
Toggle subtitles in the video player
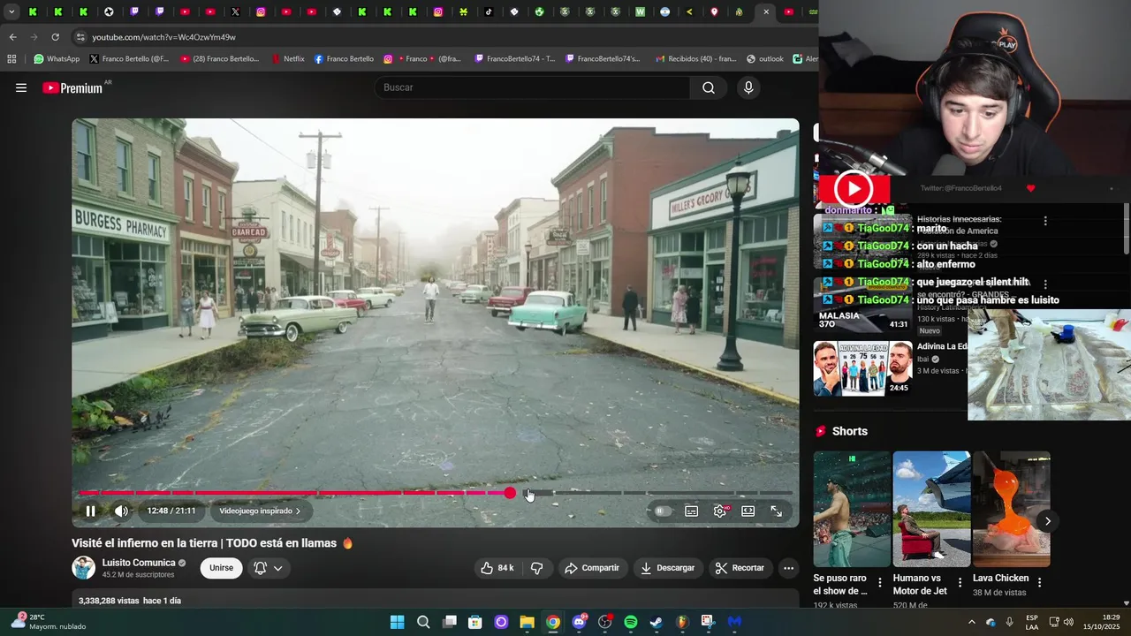click(691, 511)
